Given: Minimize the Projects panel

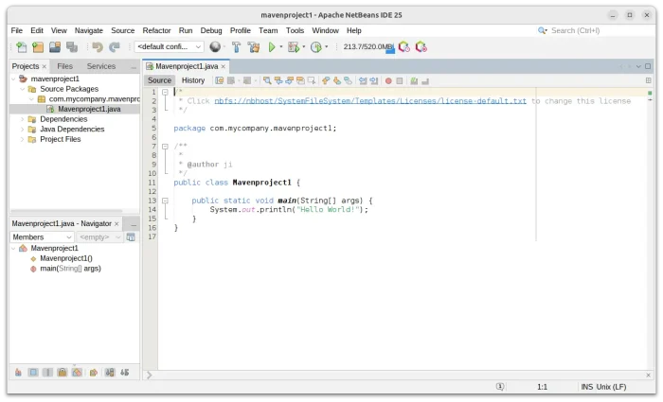Looking at the screenshot, I should pyautogui.click(x=134, y=67).
